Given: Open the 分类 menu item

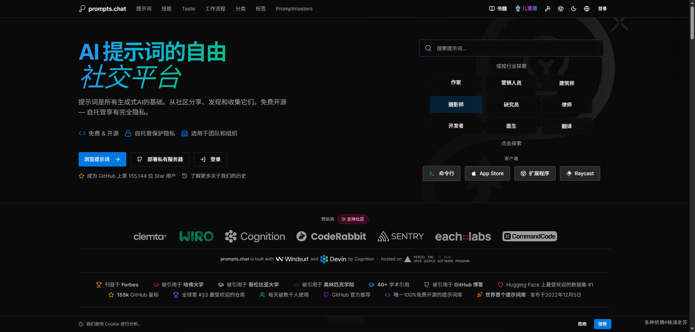Looking at the screenshot, I should point(240,9).
